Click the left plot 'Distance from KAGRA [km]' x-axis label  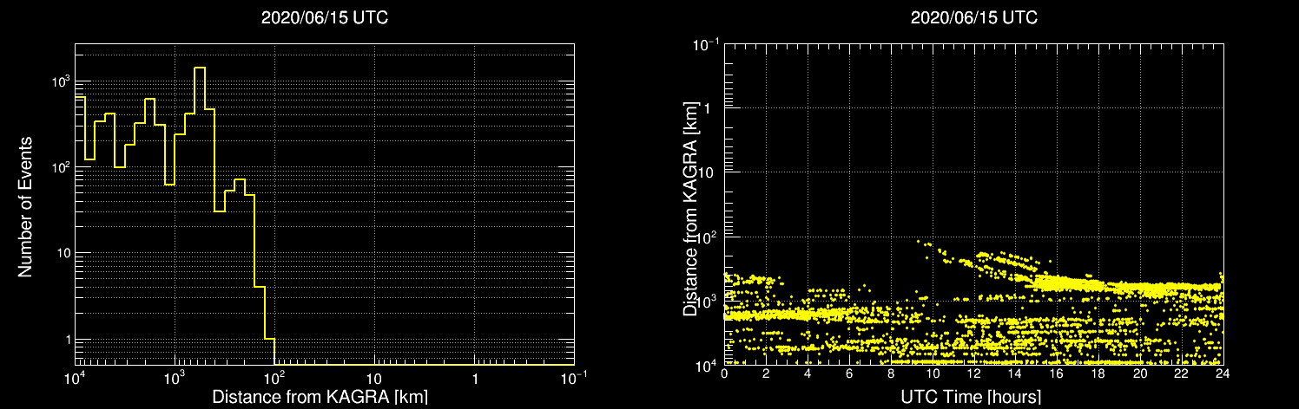pos(320,397)
